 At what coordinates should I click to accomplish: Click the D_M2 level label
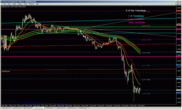pos(146,53)
